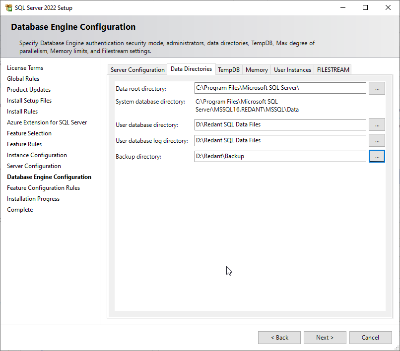
Task: Browse for the Backup directory
Action: coord(377,156)
